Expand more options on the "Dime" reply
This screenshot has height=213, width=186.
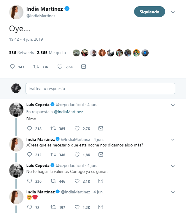point(173,105)
